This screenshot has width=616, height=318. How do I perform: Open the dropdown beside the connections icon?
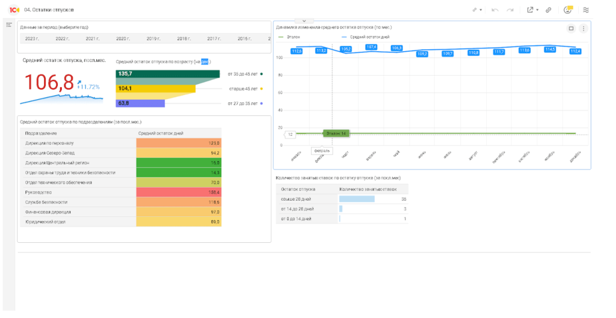coord(481,10)
